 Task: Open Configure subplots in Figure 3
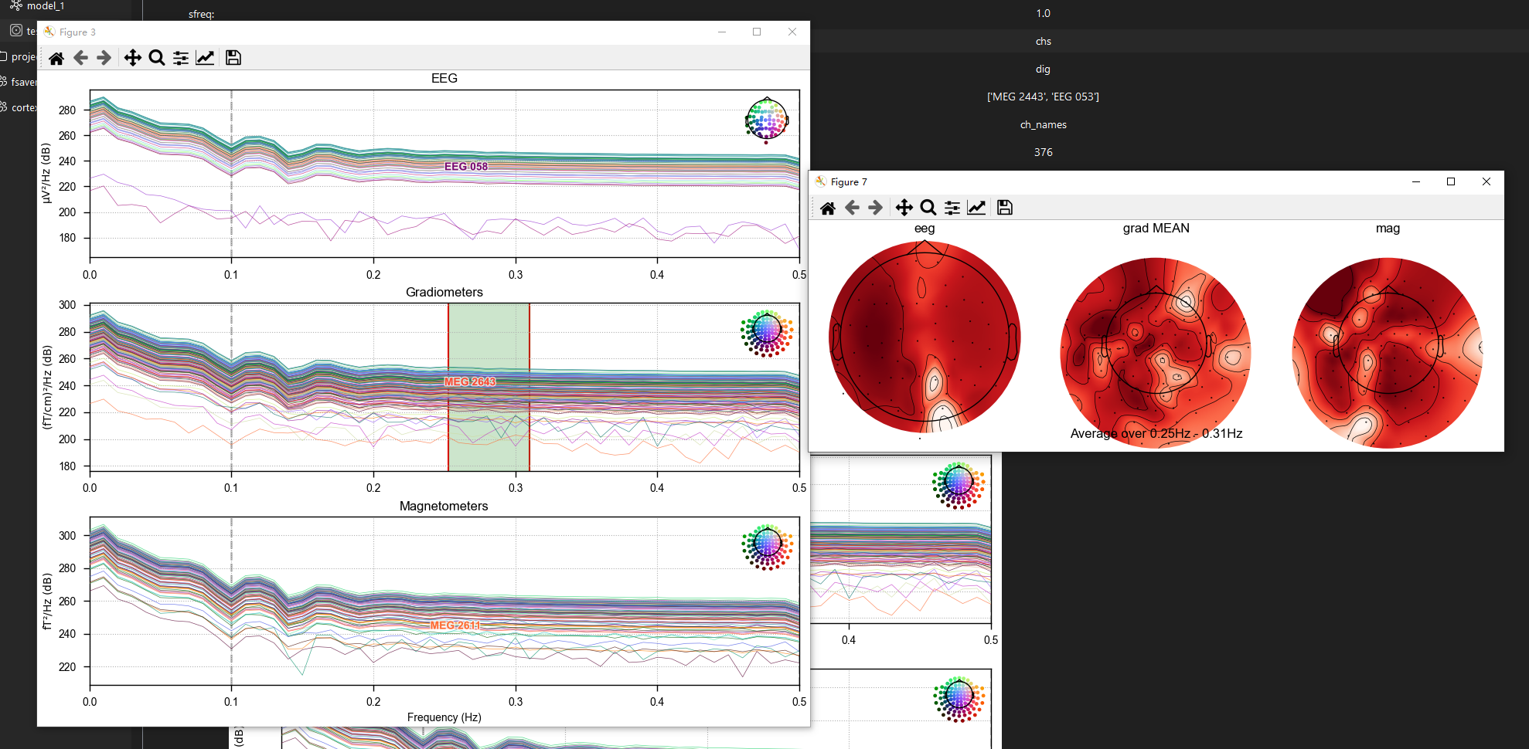point(181,58)
